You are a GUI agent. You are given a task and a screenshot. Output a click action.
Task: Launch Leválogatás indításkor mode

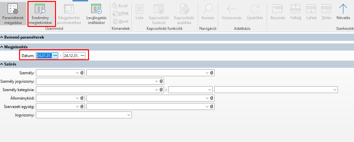tap(96, 10)
